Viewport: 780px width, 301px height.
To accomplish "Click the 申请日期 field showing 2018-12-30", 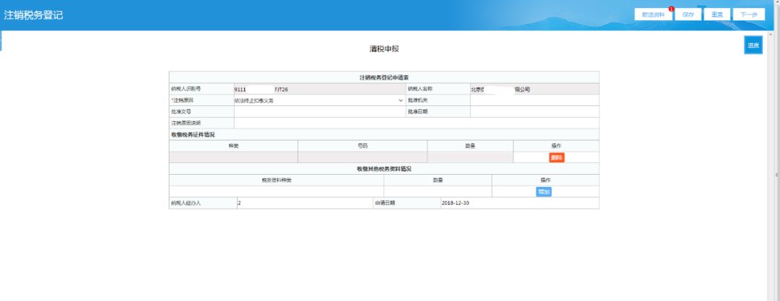I will click(x=520, y=203).
